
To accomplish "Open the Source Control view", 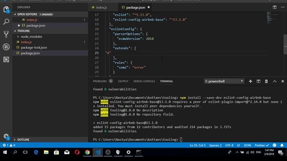I will 6,34.
